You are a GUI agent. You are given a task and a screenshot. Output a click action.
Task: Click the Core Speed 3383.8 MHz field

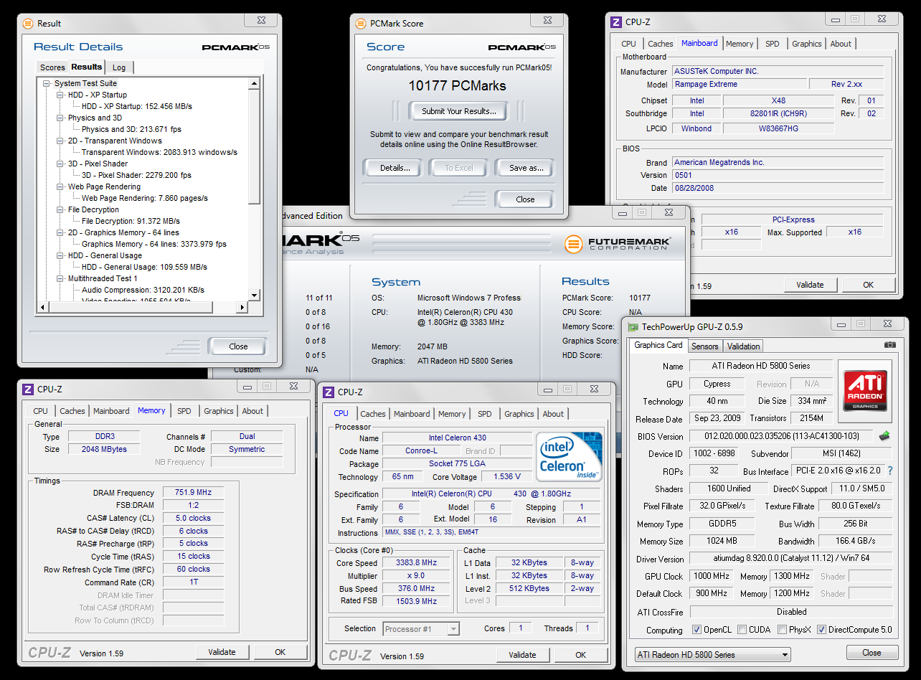(416, 562)
